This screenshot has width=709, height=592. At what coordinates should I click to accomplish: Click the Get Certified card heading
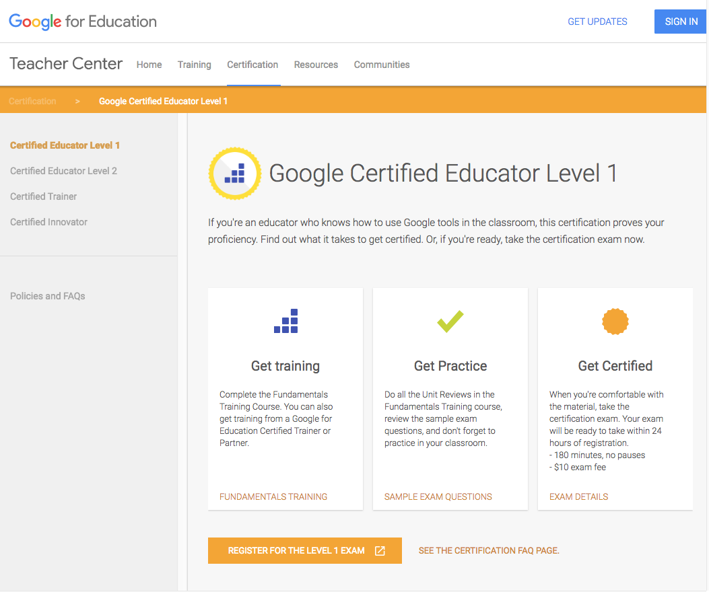(x=615, y=366)
